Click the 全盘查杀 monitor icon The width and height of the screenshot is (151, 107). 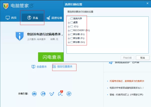point(33,67)
